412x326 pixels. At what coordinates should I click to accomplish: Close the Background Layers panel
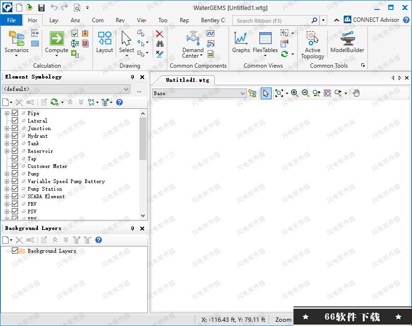pyautogui.click(x=142, y=229)
